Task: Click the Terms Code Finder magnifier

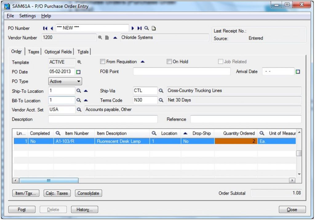Action: coord(161,100)
